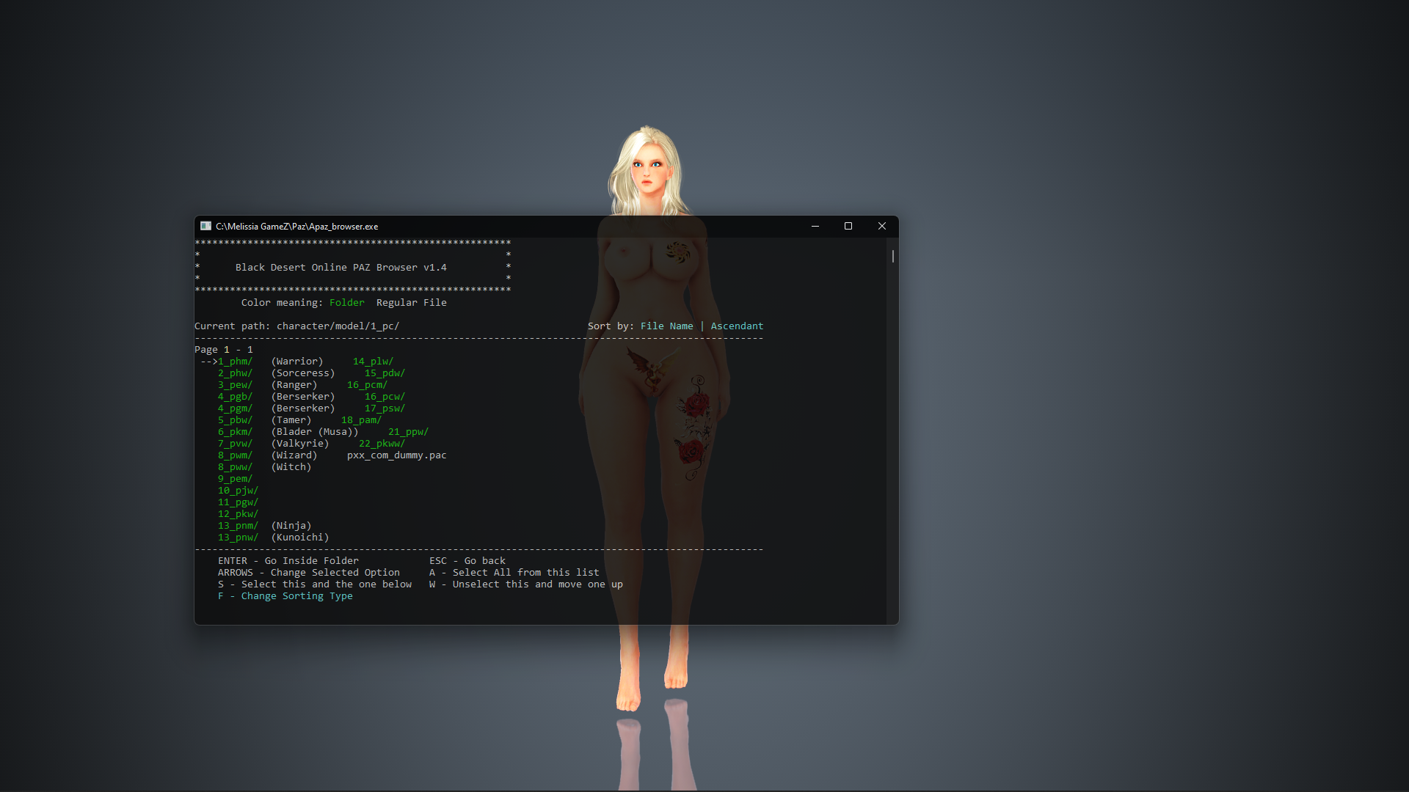Click the console app icon in title bar
This screenshot has height=792, width=1409.
(x=206, y=226)
